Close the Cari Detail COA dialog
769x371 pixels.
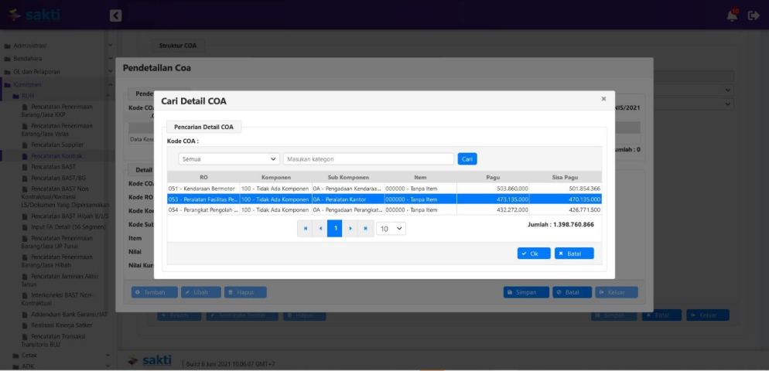click(x=603, y=99)
